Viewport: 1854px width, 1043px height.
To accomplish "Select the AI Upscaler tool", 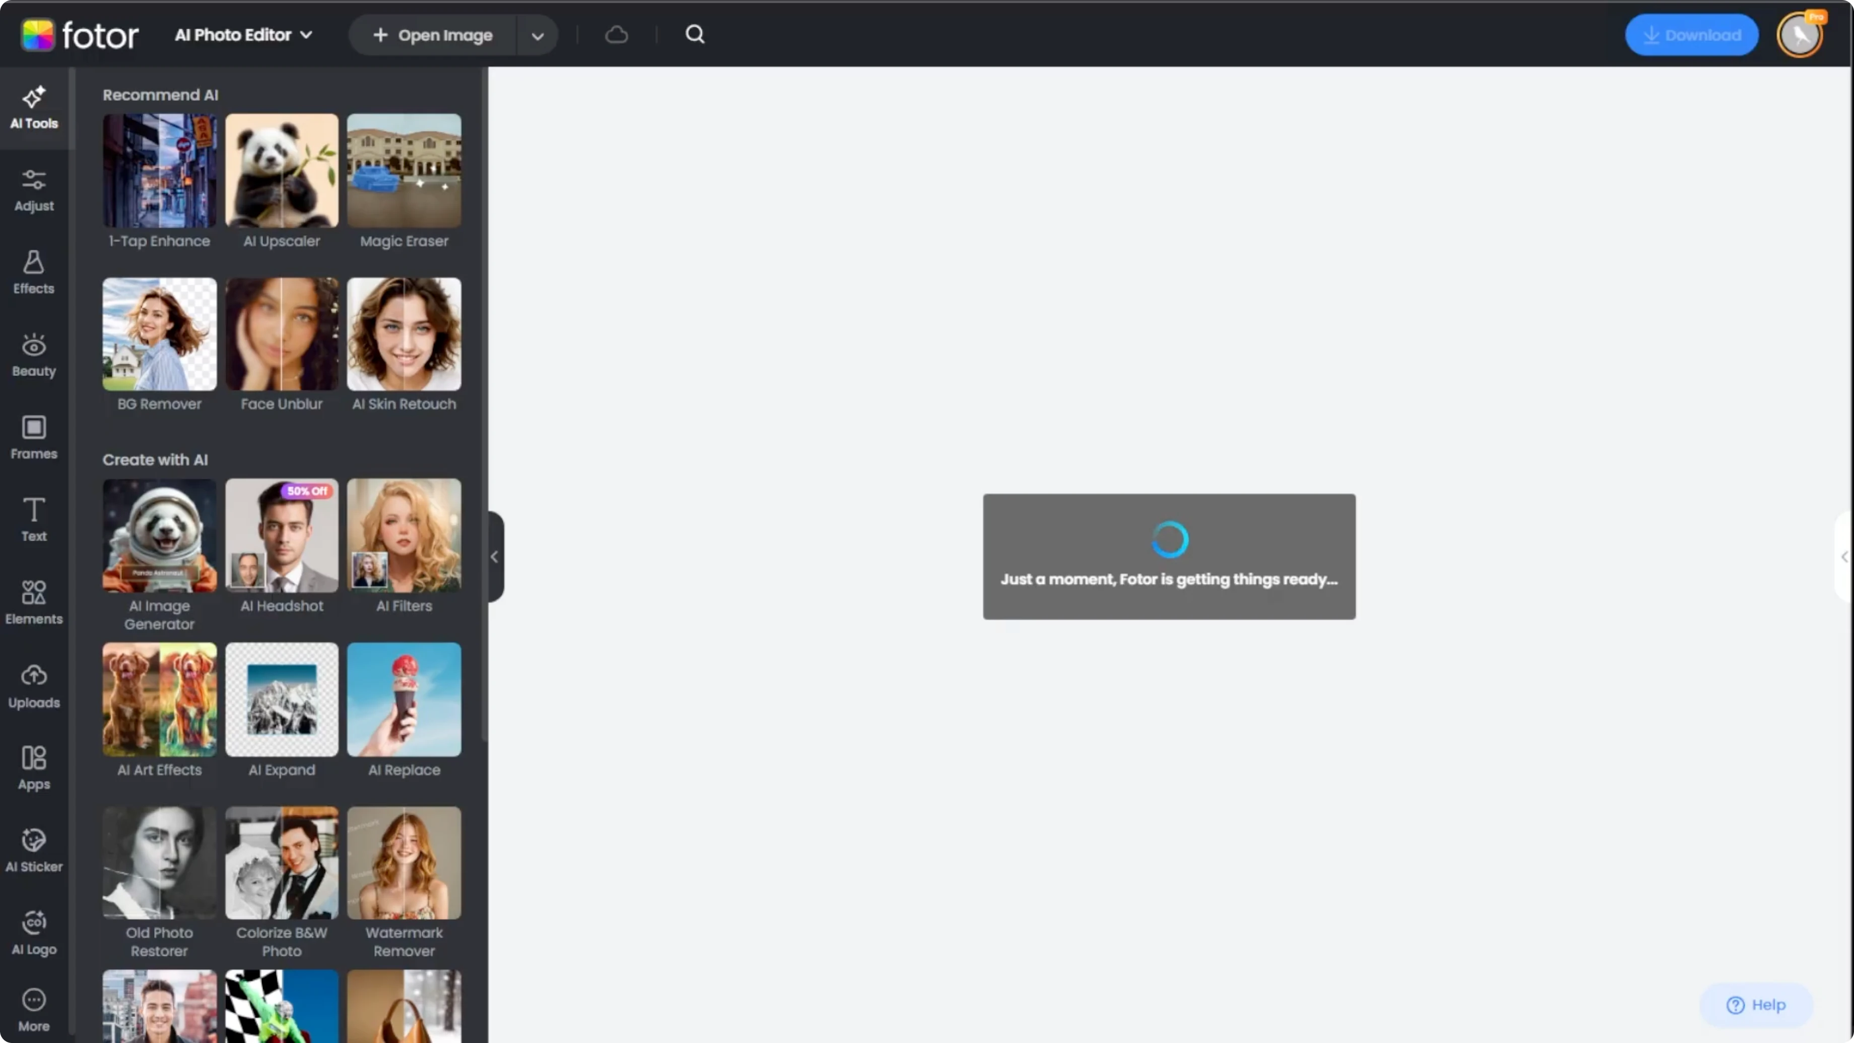I will click(282, 182).
